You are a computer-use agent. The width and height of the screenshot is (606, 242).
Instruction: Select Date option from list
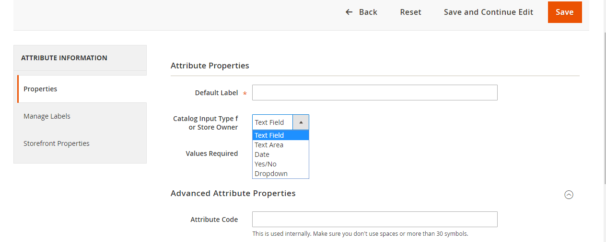pyautogui.click(x=280, y=154)
